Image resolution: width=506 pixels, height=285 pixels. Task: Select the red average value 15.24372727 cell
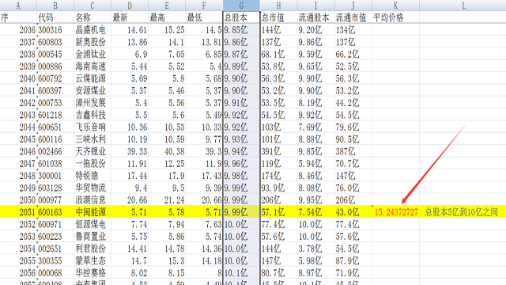pyautogui.click(x=395, y=212)
